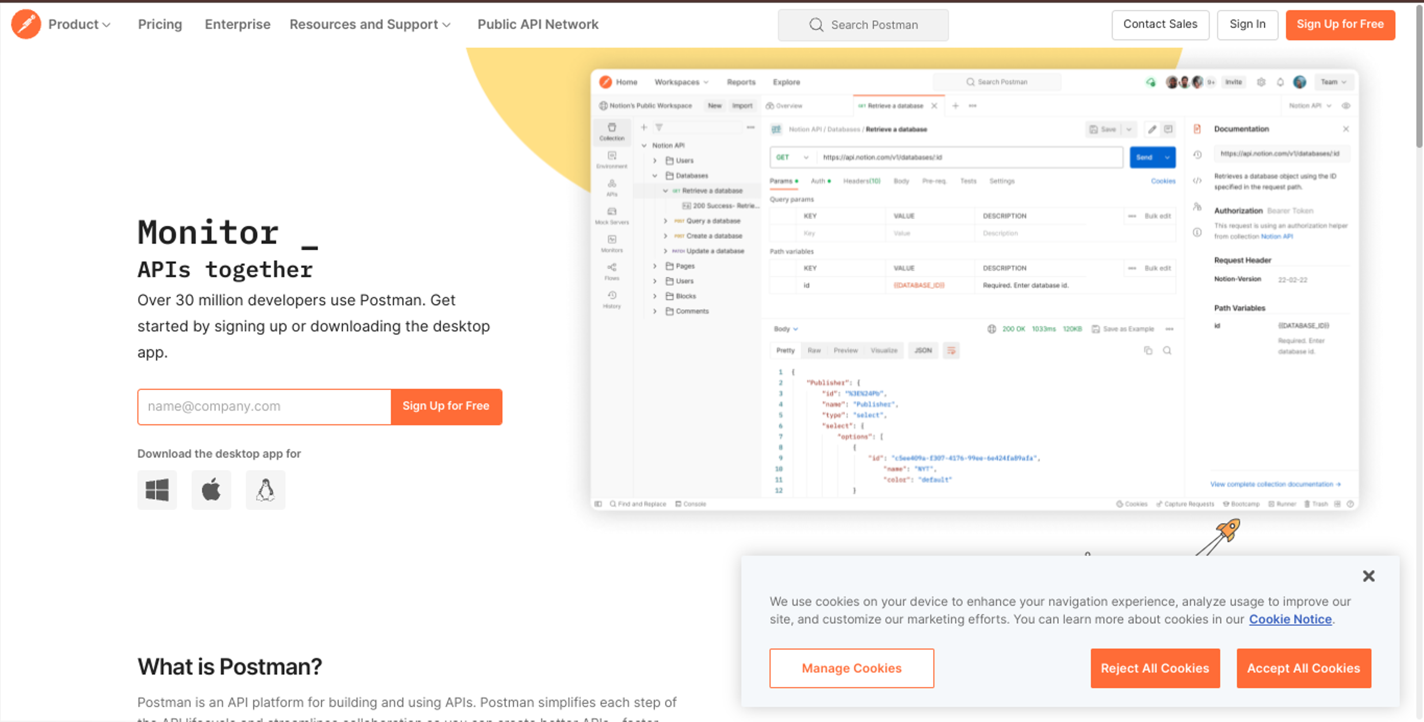
Task: Select the Collection sidebar icon in the app preview
Action: (612, 132)
